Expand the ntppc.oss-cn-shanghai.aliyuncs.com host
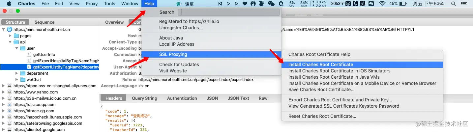Screen dimensions: 473x132 point(4,86)
